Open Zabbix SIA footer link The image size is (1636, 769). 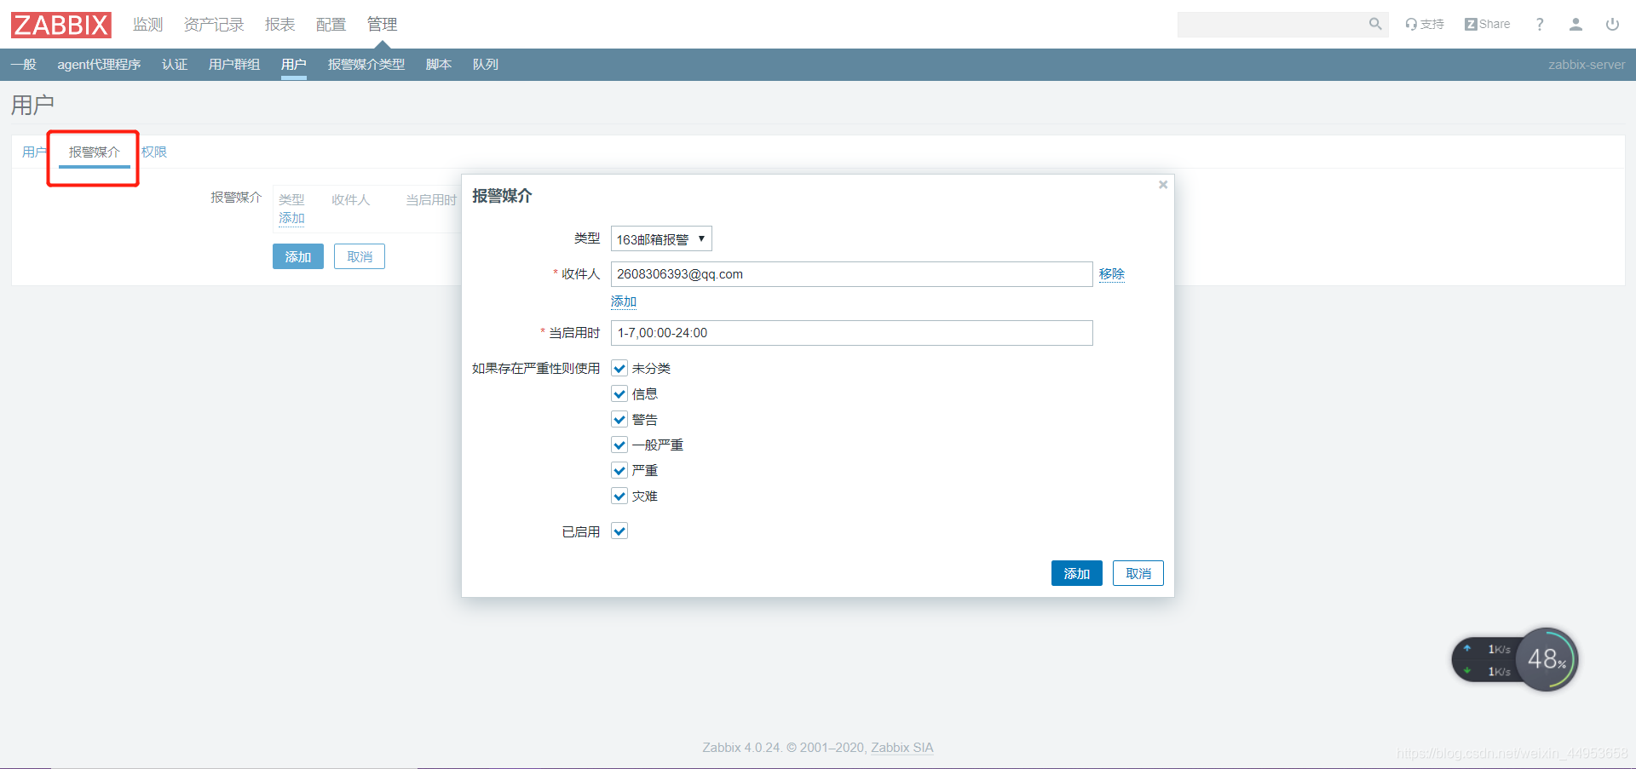(x=902, y=748)
